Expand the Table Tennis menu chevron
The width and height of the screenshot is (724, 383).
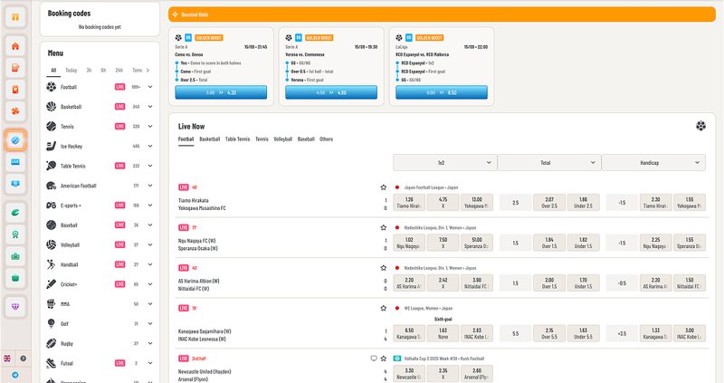point(150,166)
